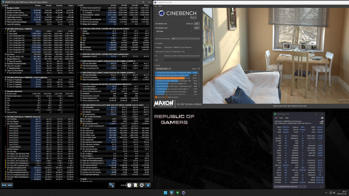The height and width of the screenshot is (196, 349).
Task: Start HWiNFO logging with sheet icon
Action: [135, 185]
